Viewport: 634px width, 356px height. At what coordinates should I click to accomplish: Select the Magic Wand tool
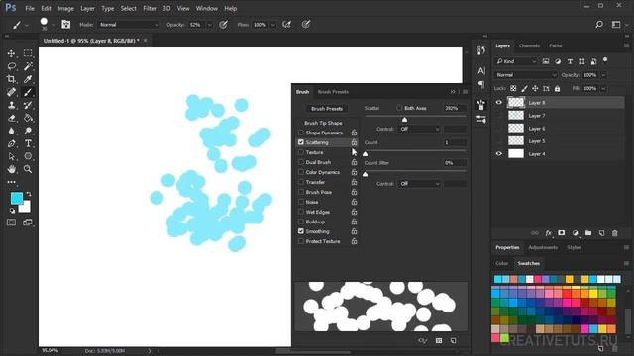coord(28,66)
